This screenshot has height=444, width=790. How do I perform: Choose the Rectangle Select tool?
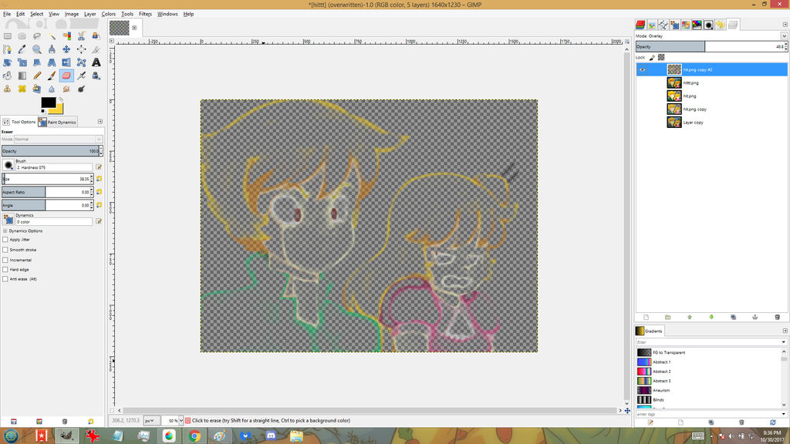tap(7, 35)
